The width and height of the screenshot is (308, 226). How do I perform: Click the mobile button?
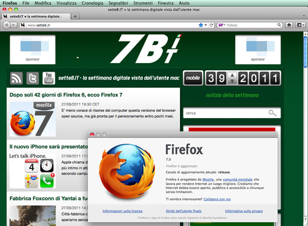pyautogui.click(x=193, y=78)
